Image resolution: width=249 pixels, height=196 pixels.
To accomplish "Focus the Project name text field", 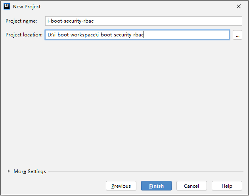I will 144,21.
